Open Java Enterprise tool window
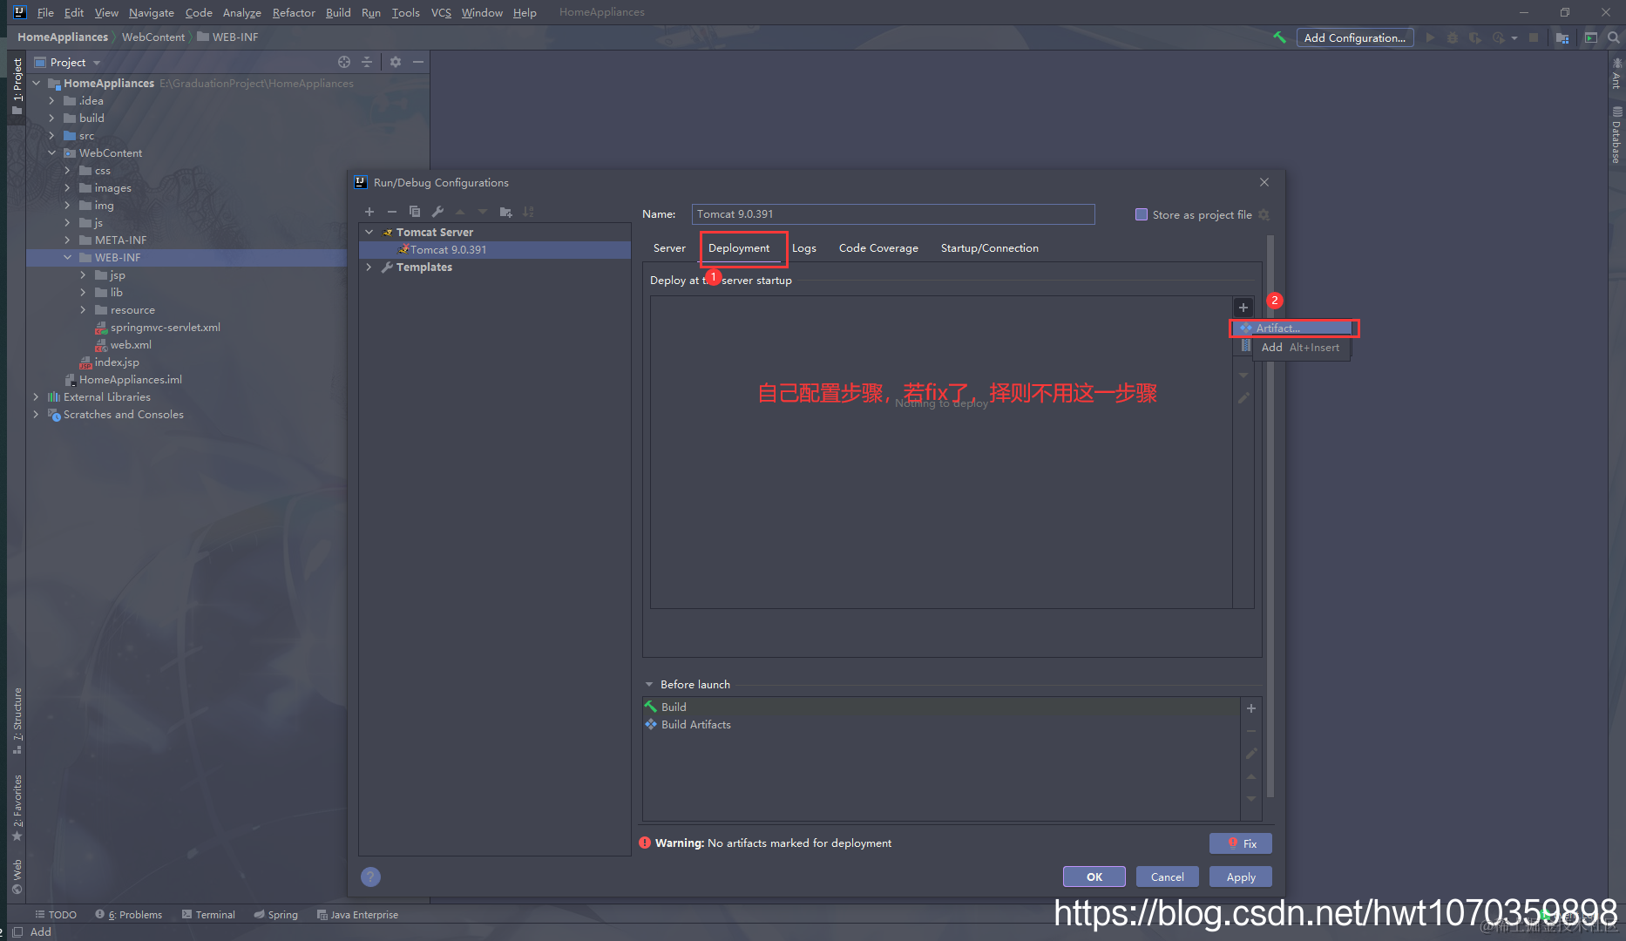 click(357, 915)
